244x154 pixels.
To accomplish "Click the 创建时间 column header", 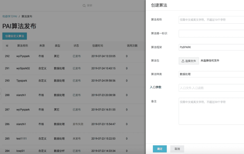I will click(x=97, y=46).
